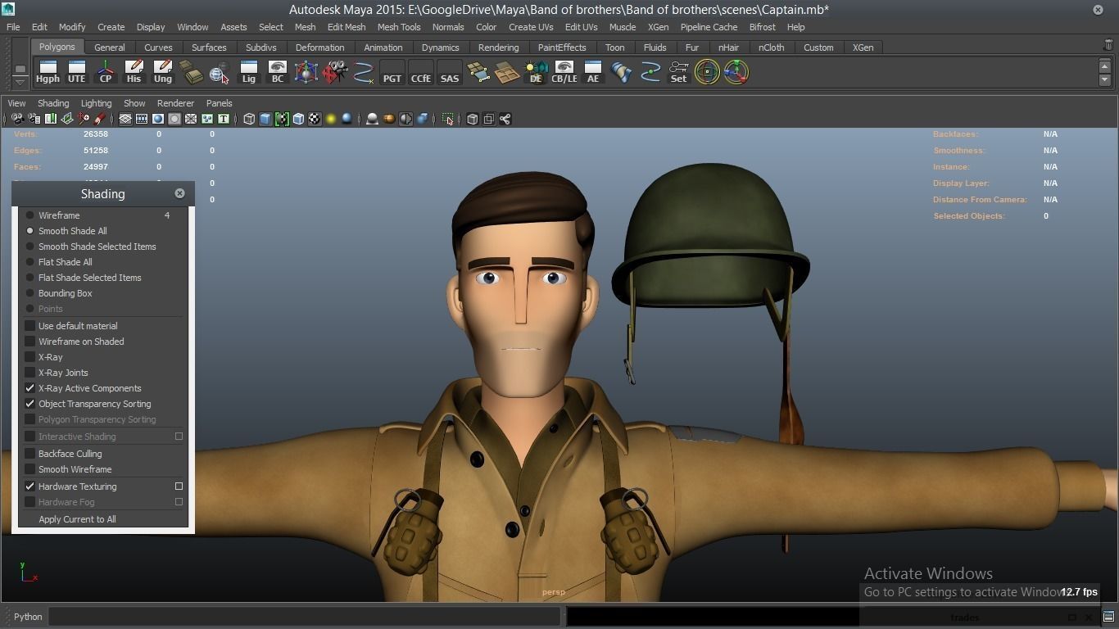Switch to the XGen shelf tab
The image size is (1119, 629).
(x=863, y=48)
